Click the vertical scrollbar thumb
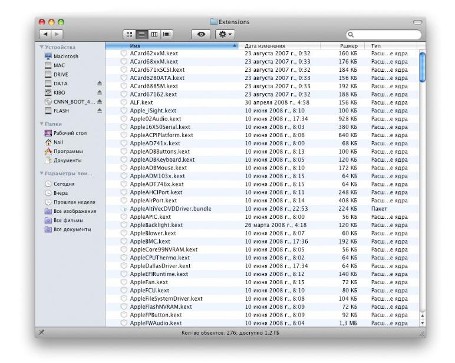The image size is (455, 363). click(423, 67)
